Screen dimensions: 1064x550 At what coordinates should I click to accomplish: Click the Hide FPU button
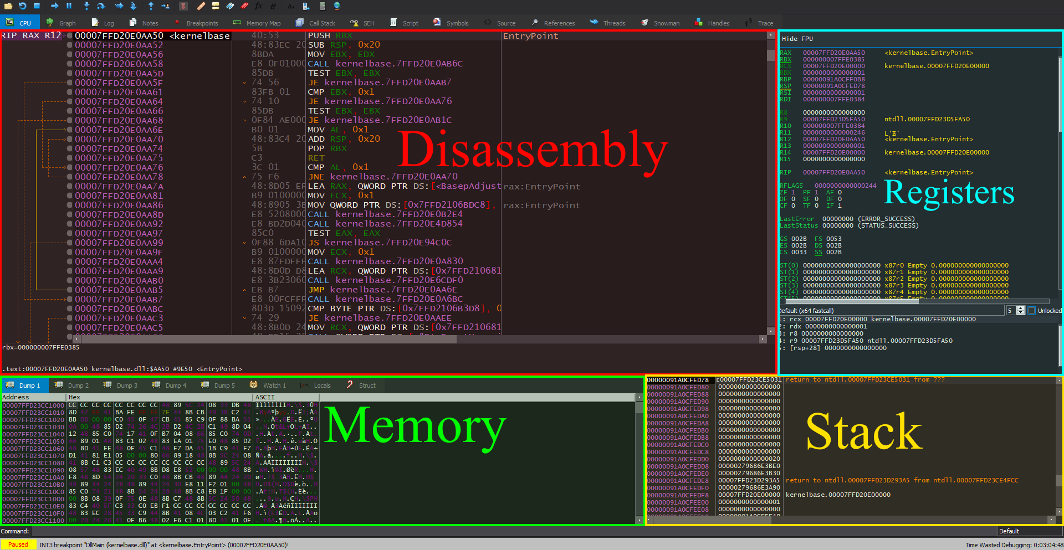(797, 39)
